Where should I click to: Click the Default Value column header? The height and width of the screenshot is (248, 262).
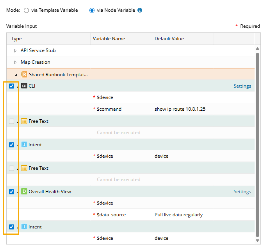(x=183, y=39)
